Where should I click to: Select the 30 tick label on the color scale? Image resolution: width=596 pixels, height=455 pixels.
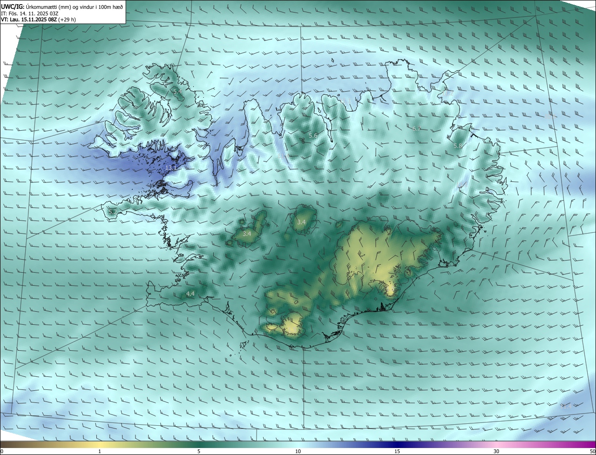(x=496, y=451)
